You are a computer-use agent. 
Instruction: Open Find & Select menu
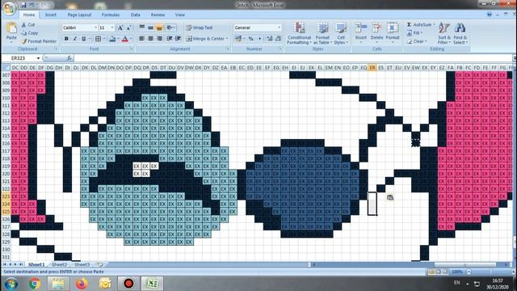click(460, 33)
